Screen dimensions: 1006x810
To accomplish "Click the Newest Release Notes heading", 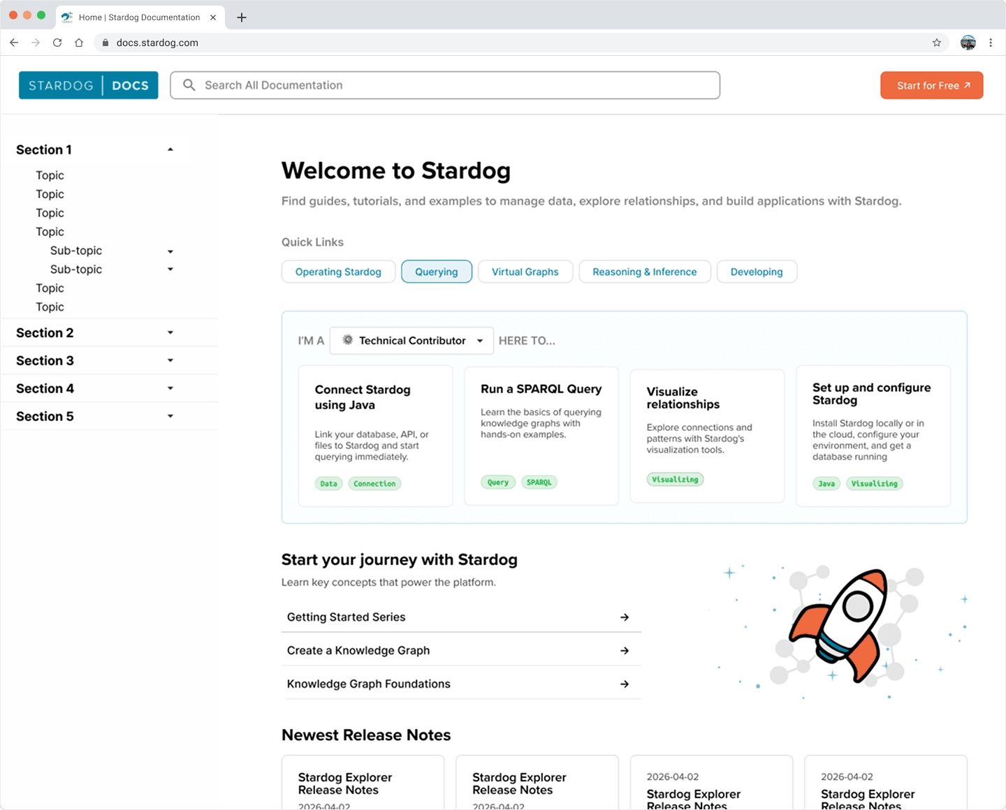I will coord(366,735).
